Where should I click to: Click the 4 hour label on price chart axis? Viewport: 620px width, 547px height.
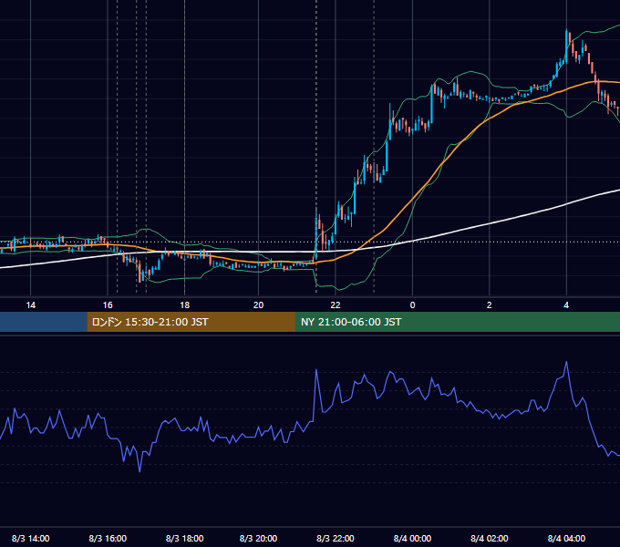tap(566, 305)
